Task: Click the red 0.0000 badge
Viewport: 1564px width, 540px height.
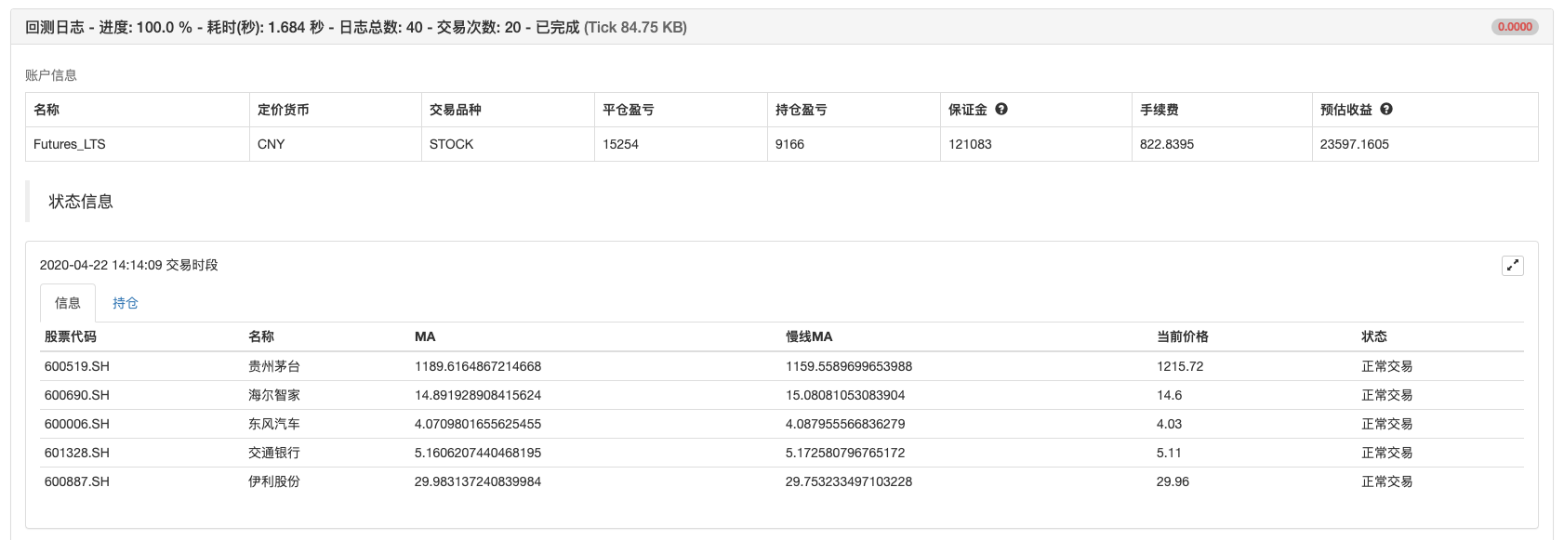Action: click(x=1515, y=27)
